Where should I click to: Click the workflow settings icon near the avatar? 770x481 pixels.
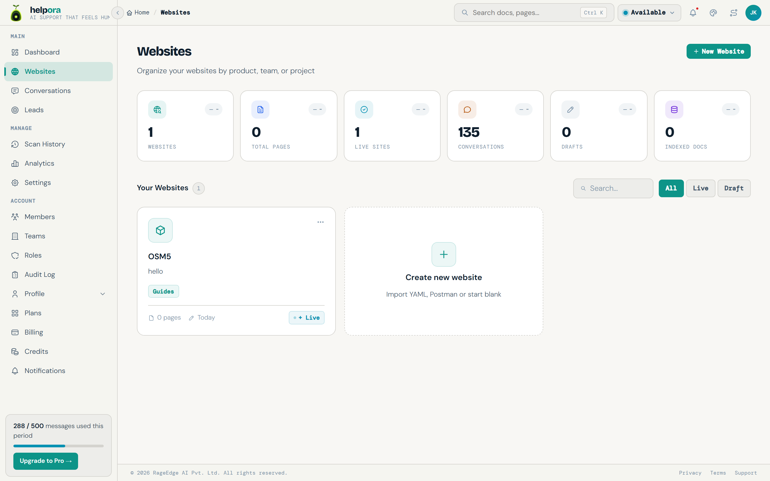pos(734,13)
